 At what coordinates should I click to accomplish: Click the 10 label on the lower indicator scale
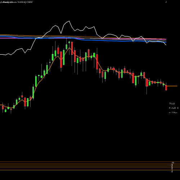(173, 163)
